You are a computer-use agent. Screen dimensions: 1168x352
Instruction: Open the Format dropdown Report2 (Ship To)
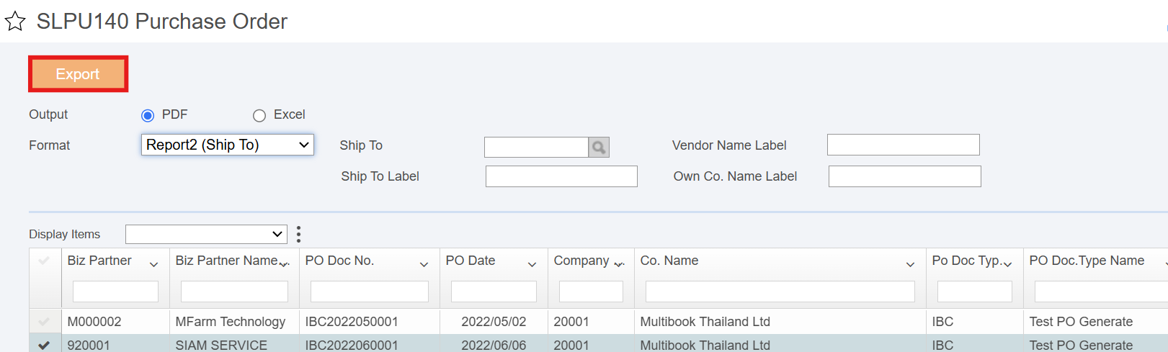pos(228,145)
